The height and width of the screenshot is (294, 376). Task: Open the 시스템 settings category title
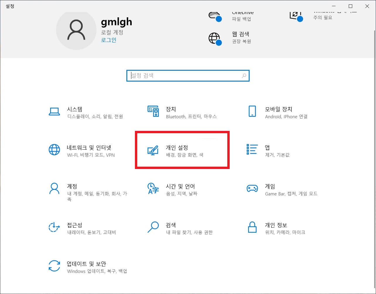(x=74, y=109)
